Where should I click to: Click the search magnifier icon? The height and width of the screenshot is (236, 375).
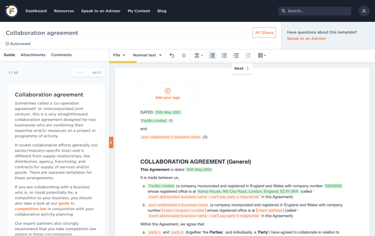pyautogui.click(x=283, y=11)
